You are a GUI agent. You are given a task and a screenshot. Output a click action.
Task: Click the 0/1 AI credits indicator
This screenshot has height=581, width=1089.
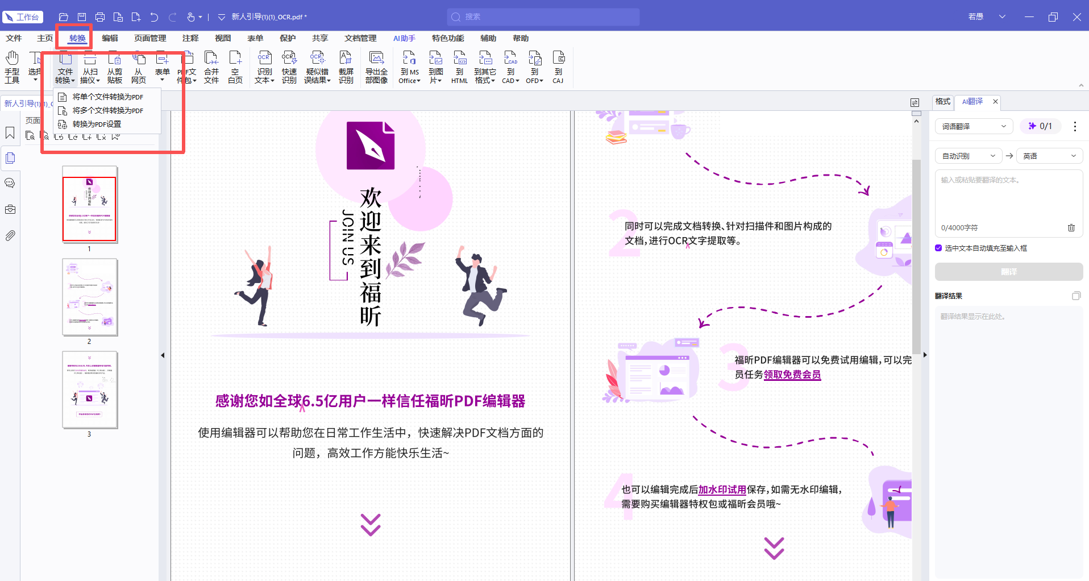tap(1040, 126)
